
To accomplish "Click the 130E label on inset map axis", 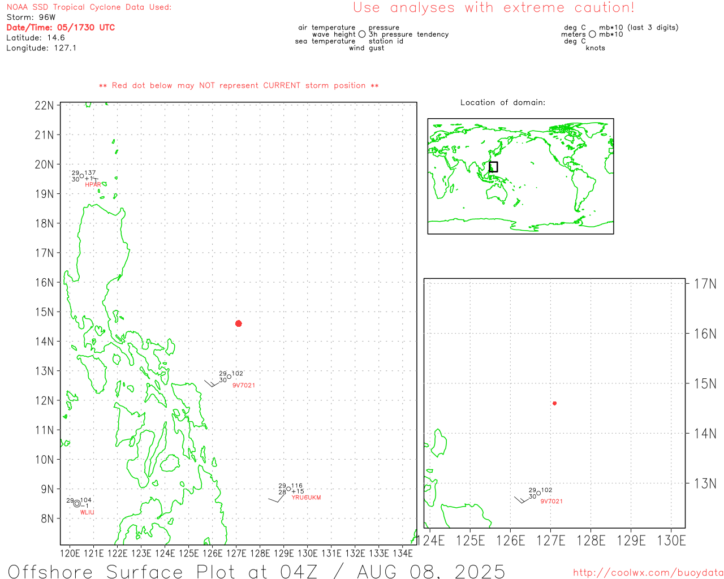I will coord(671,541).
